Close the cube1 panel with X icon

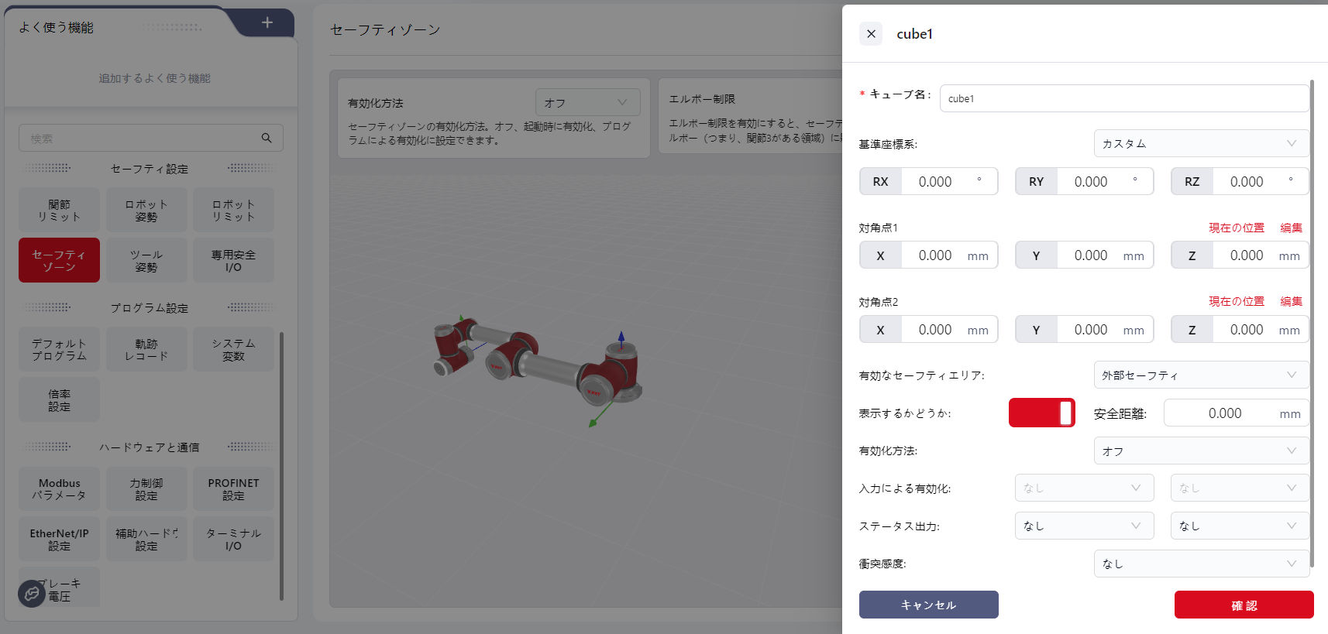tap(871, 34)
